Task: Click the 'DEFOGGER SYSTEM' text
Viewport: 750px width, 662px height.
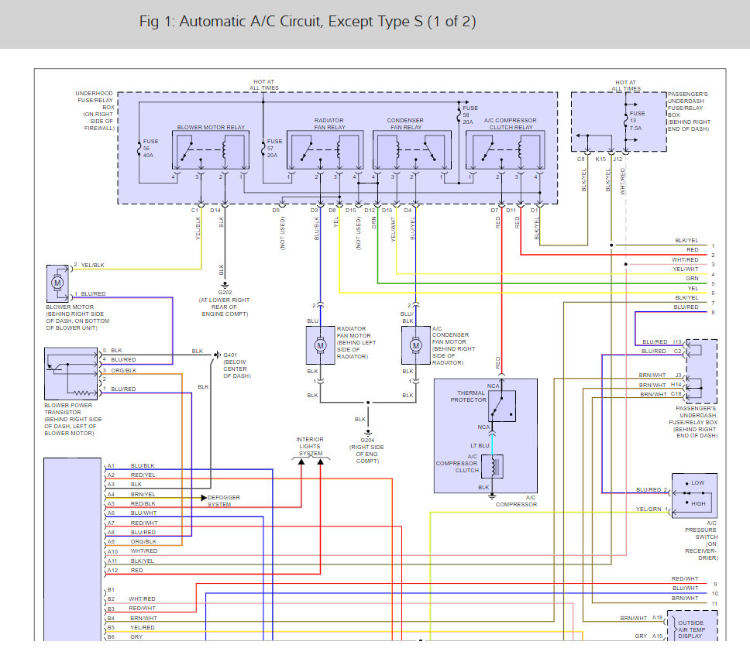Action: click(x=224, y=501)
